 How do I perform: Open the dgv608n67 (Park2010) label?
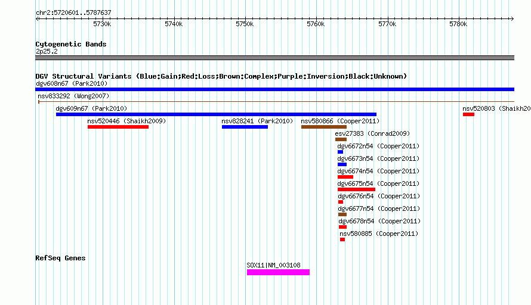(x=72, y=83)
